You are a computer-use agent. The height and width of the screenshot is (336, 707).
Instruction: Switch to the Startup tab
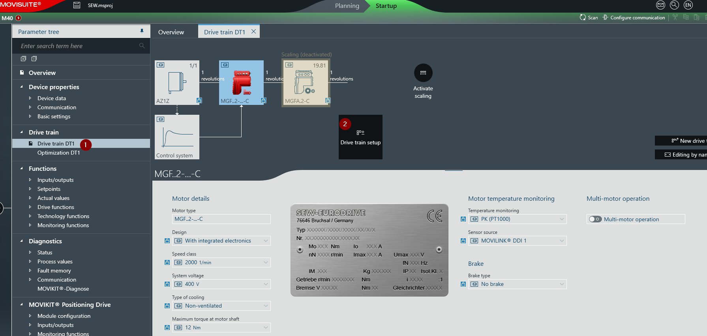tap(386, 6)
